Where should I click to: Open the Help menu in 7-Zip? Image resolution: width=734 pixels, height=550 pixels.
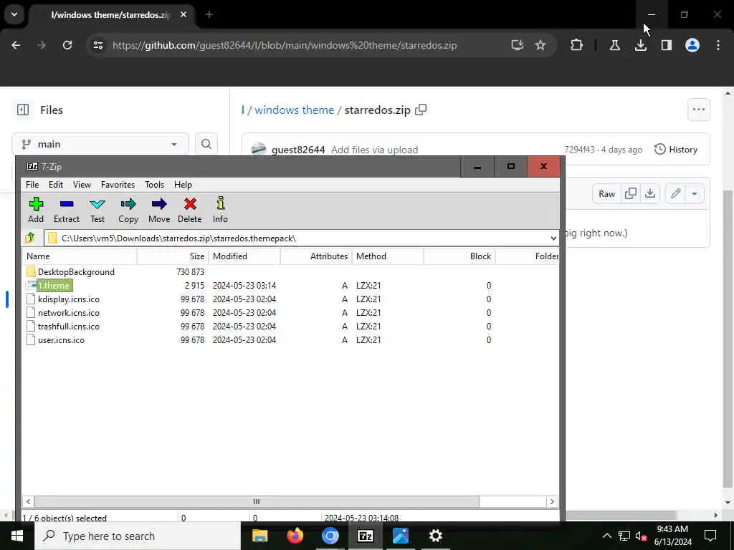183,184
